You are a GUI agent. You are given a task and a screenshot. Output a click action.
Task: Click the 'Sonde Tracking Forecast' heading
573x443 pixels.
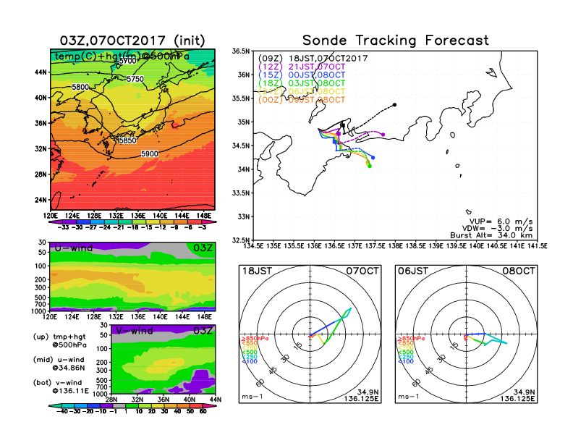click(396, 40)
